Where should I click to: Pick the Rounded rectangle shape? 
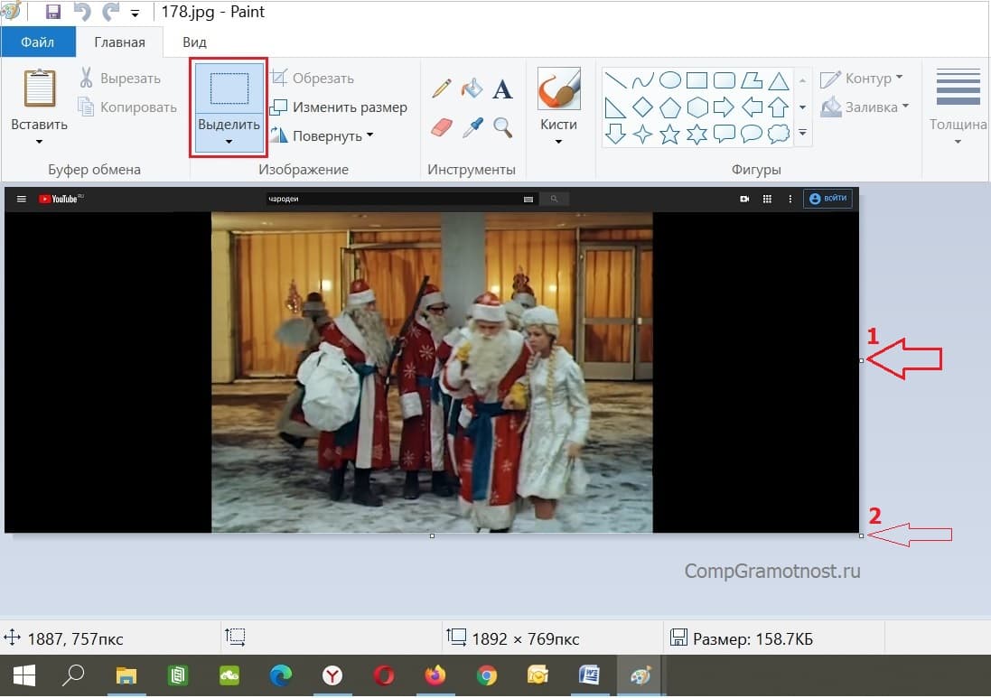pos(725,80)
